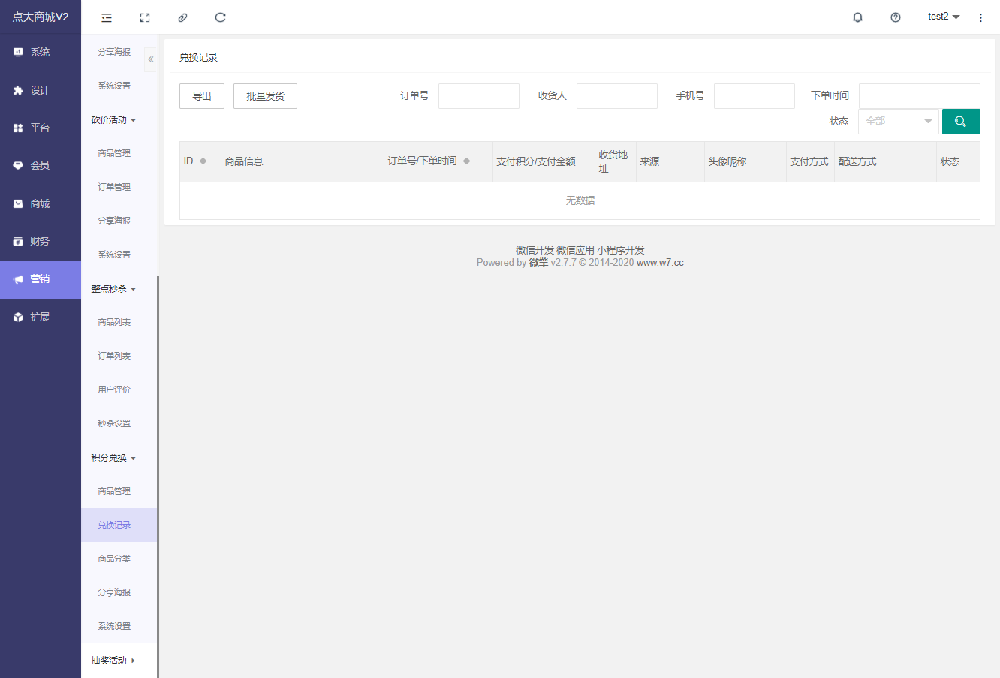
Task: Open 订单管理 under 砍价活动
Action: [119, 187]
